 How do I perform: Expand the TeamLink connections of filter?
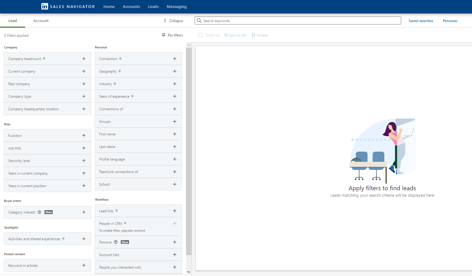click(138, 172)
